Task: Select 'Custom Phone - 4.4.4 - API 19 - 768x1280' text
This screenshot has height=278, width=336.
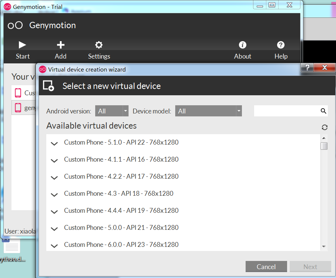Action: 121,211
